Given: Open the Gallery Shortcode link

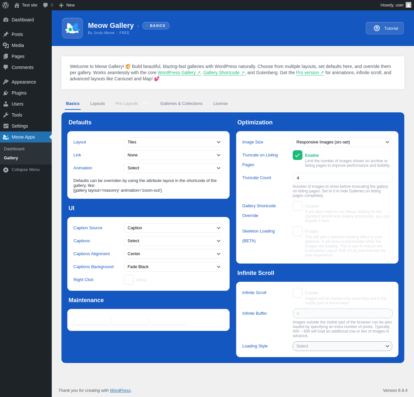Looking at the screenshot, I should [x=224, y=73].
